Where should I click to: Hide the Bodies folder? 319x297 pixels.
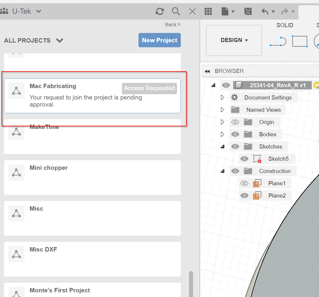point(235,134)
